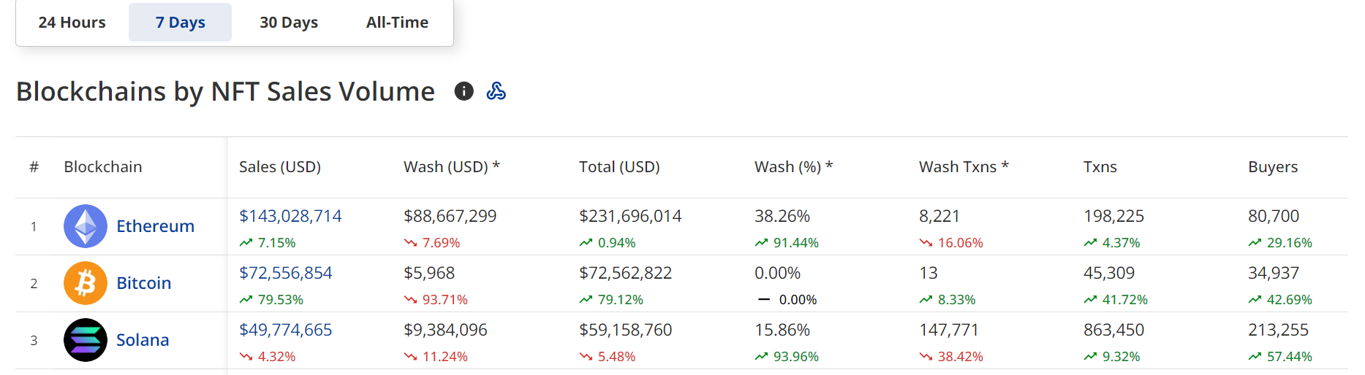
Task: Switch to the 30 Days tab
Action: point(289,23)
